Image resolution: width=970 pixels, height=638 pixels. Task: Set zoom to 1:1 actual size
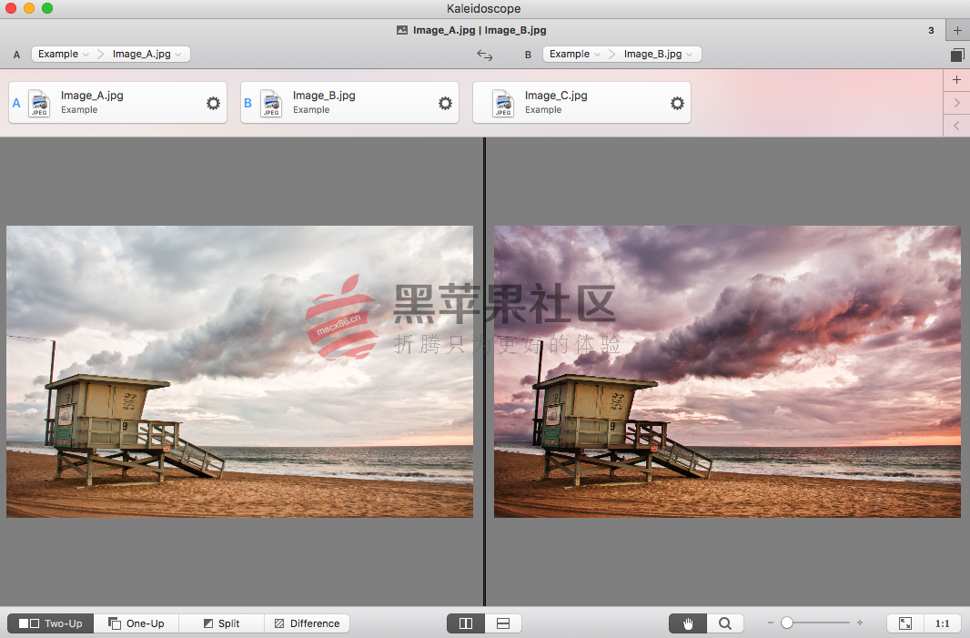pos(942,623)
